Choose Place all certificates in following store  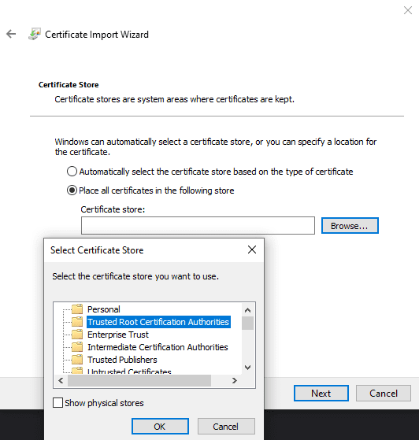pos(72,190)
